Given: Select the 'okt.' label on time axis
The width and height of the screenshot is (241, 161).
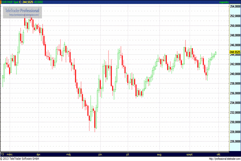Looking at the screenshot, I should 219,154.
